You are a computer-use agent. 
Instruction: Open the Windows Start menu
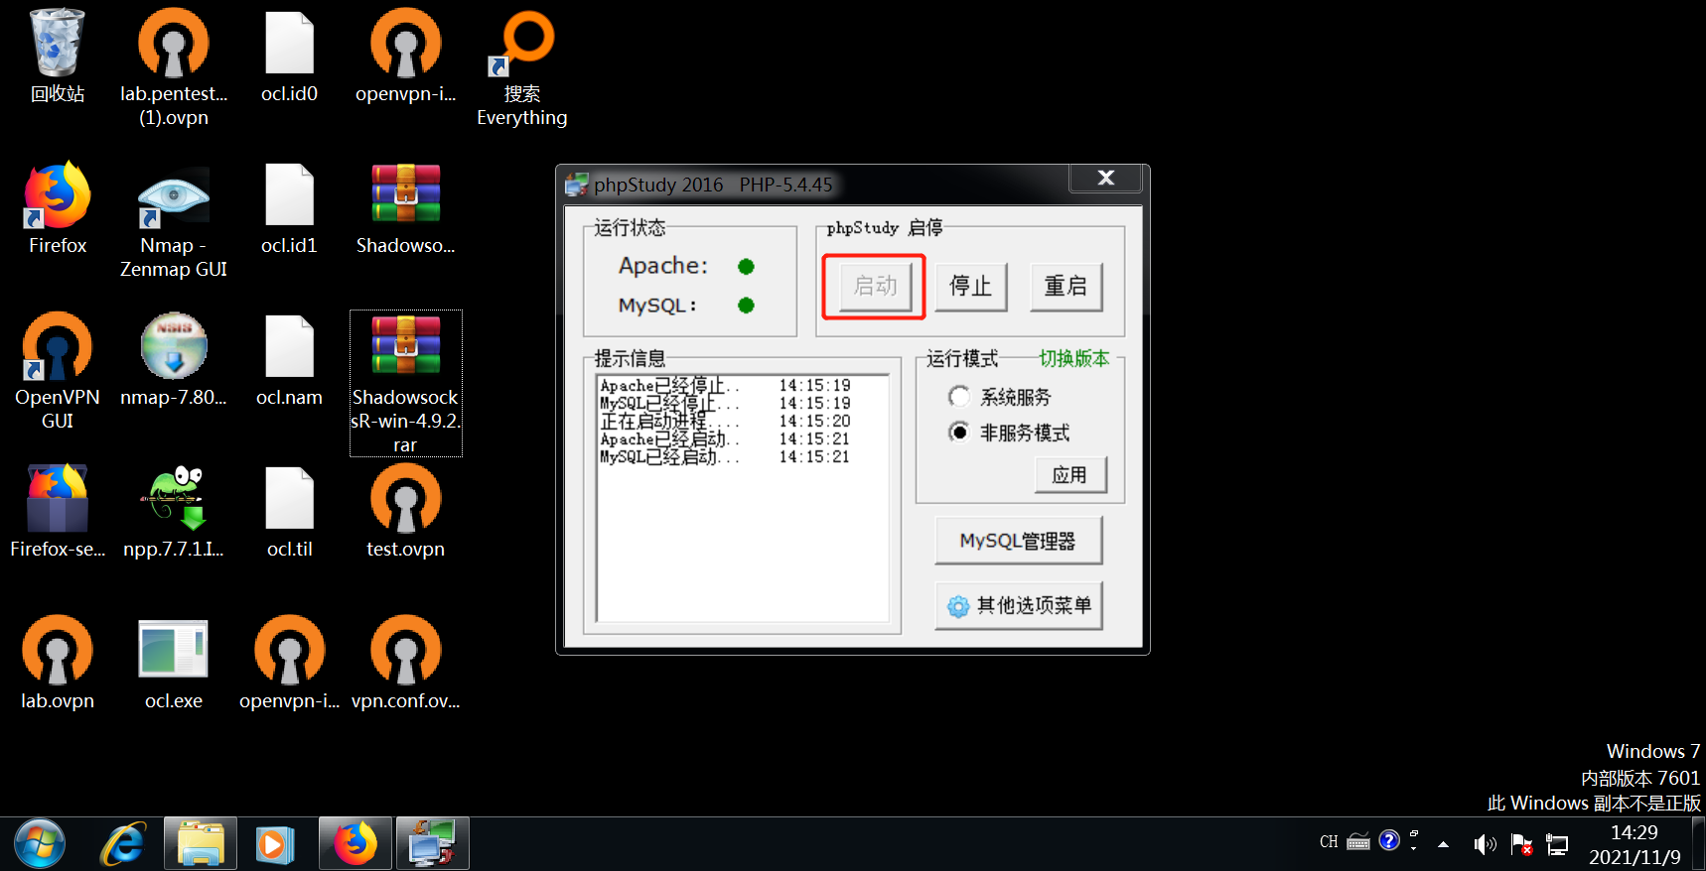(x=39, y=844)
